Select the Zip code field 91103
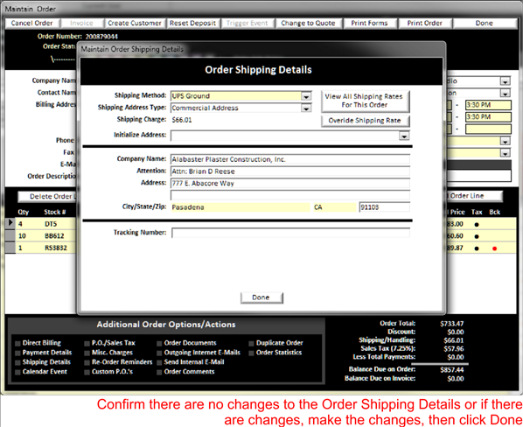The width and height of the screenshot is (523, 427). click(x=384, y=207)
